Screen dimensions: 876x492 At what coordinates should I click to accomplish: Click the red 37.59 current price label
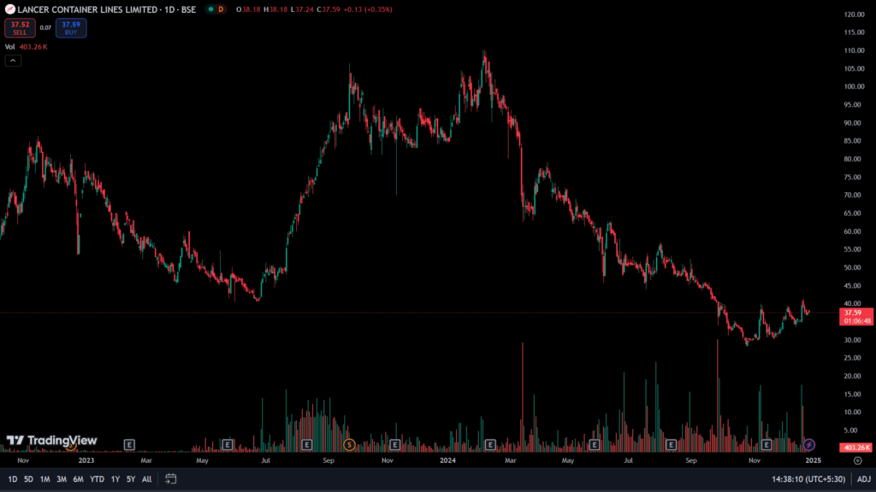855,317
